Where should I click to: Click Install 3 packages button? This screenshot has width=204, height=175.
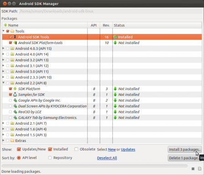coord(184,150)
